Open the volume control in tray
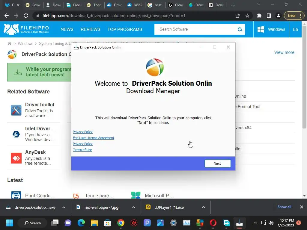307x230 pixels. point(271,223)
